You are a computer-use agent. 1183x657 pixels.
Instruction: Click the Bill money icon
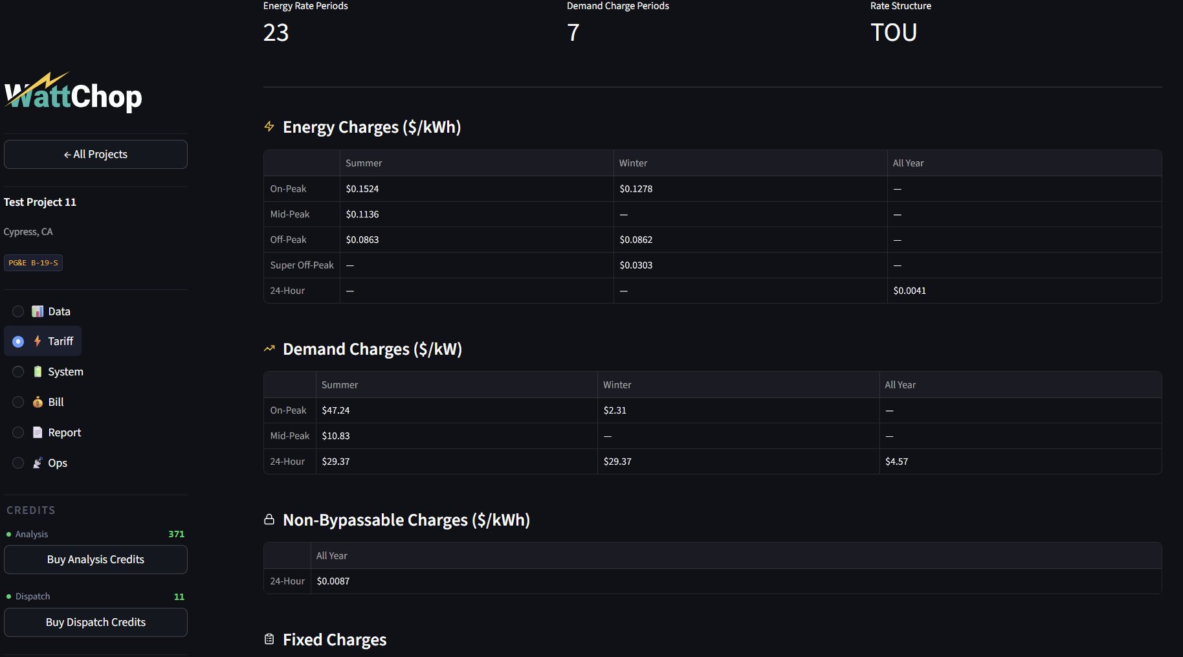tap(38, 402)
